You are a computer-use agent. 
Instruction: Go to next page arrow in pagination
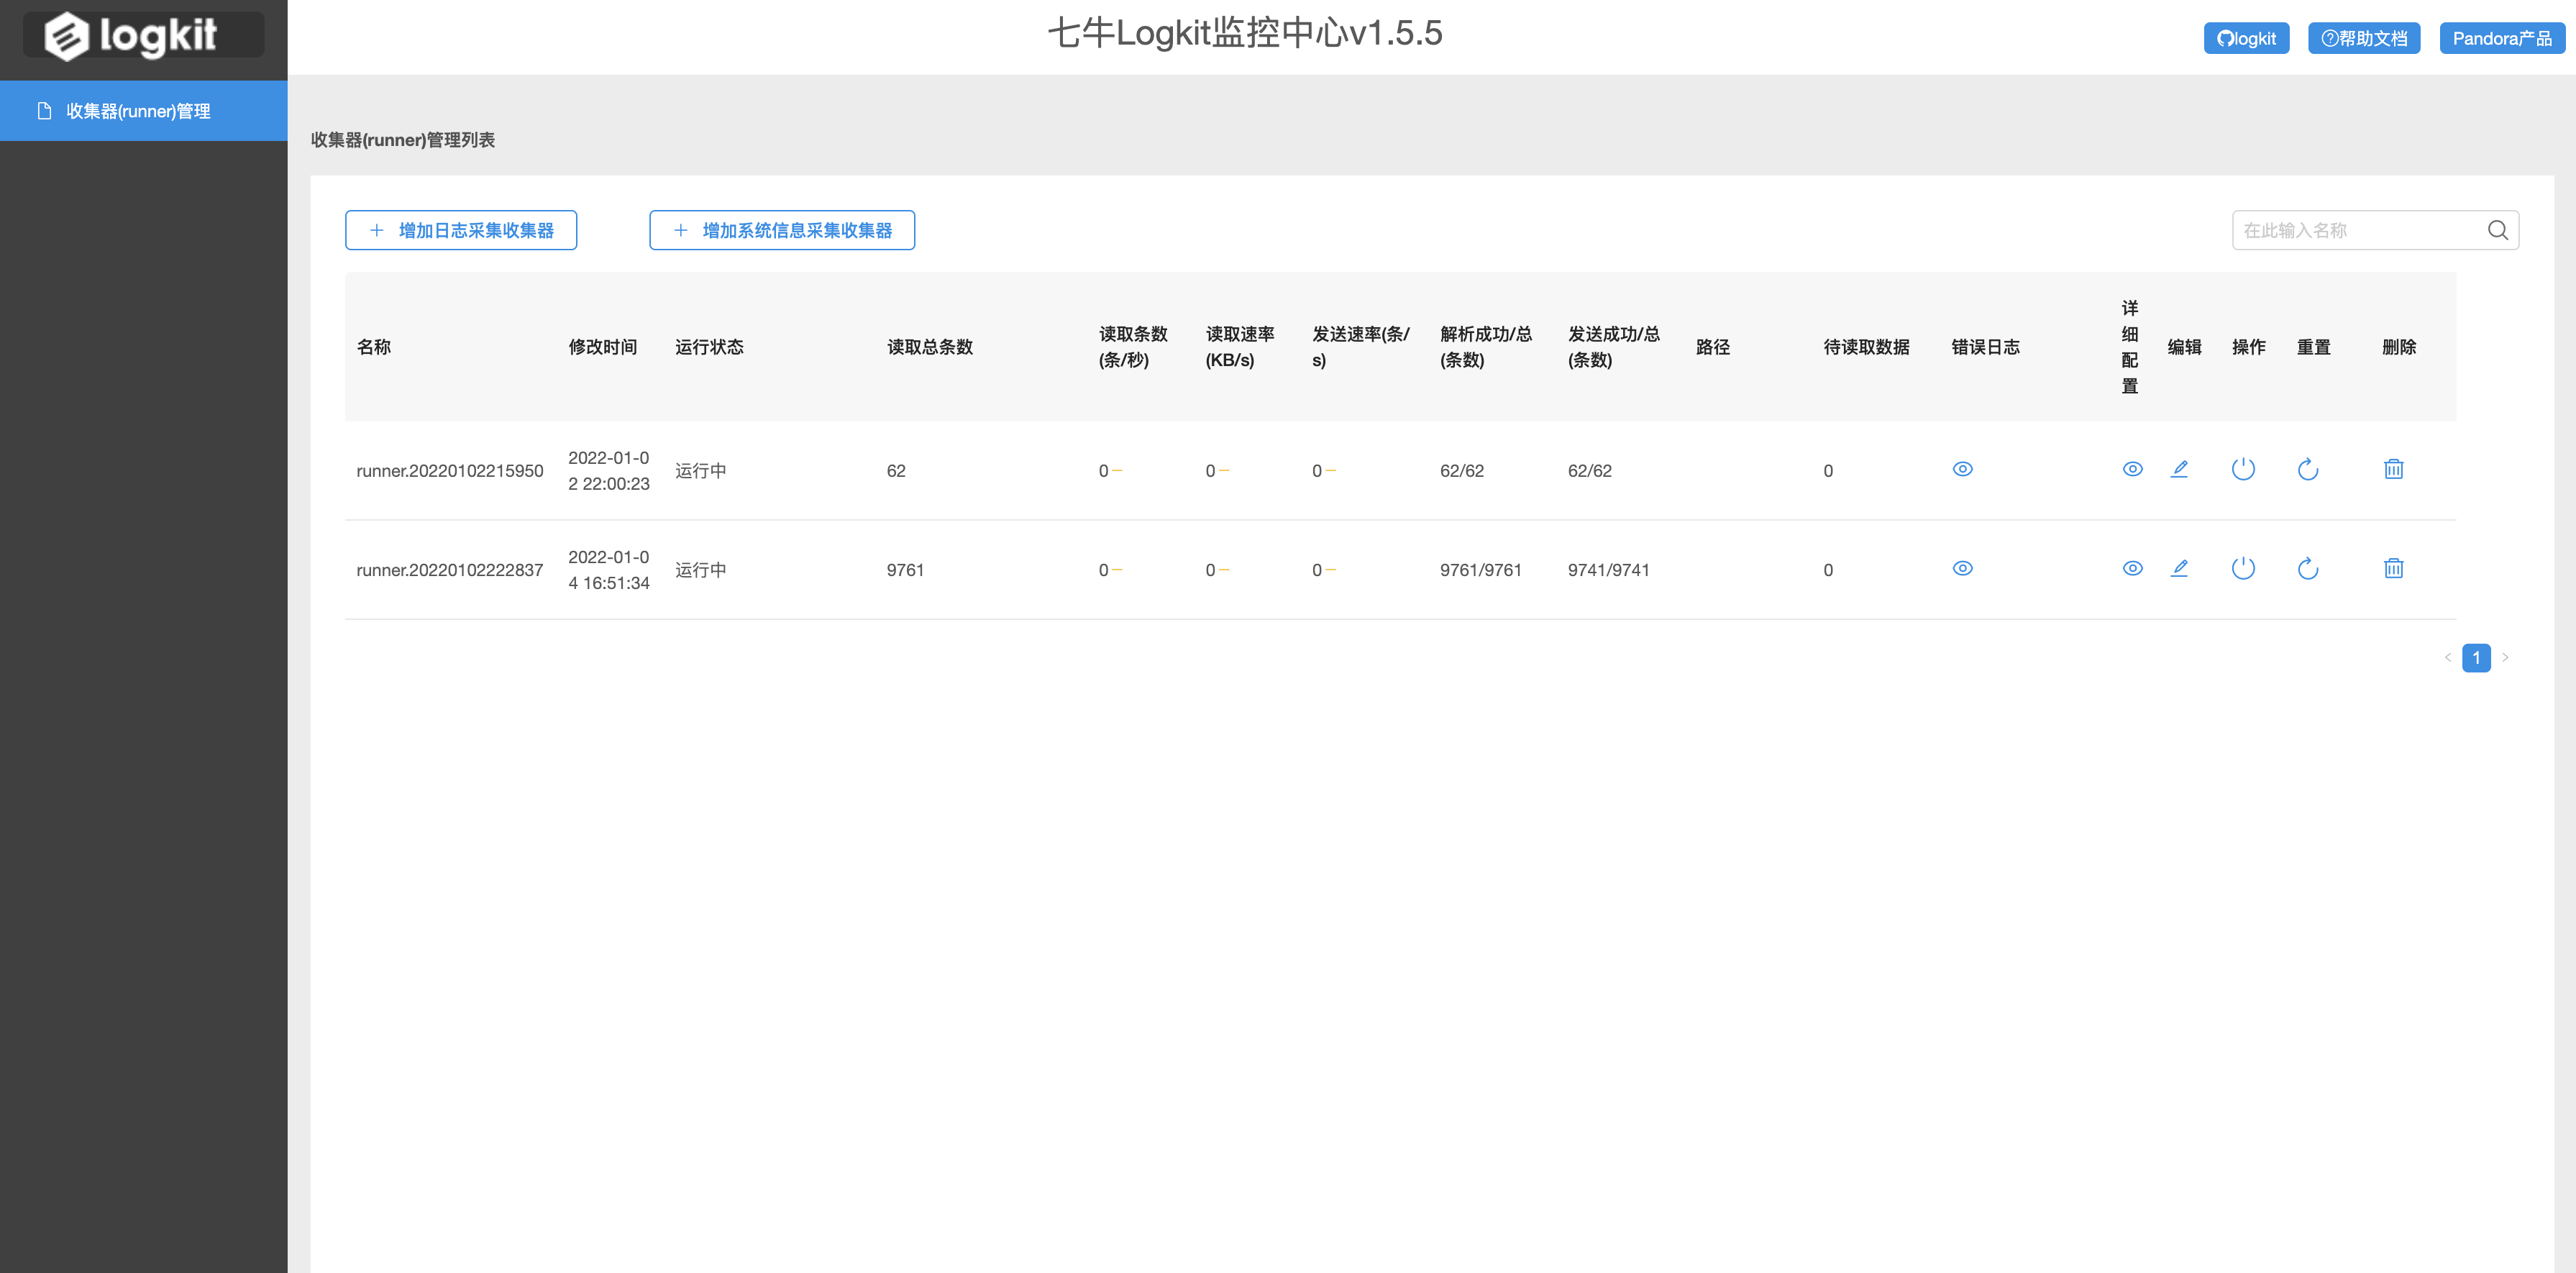coord(2505,658)
